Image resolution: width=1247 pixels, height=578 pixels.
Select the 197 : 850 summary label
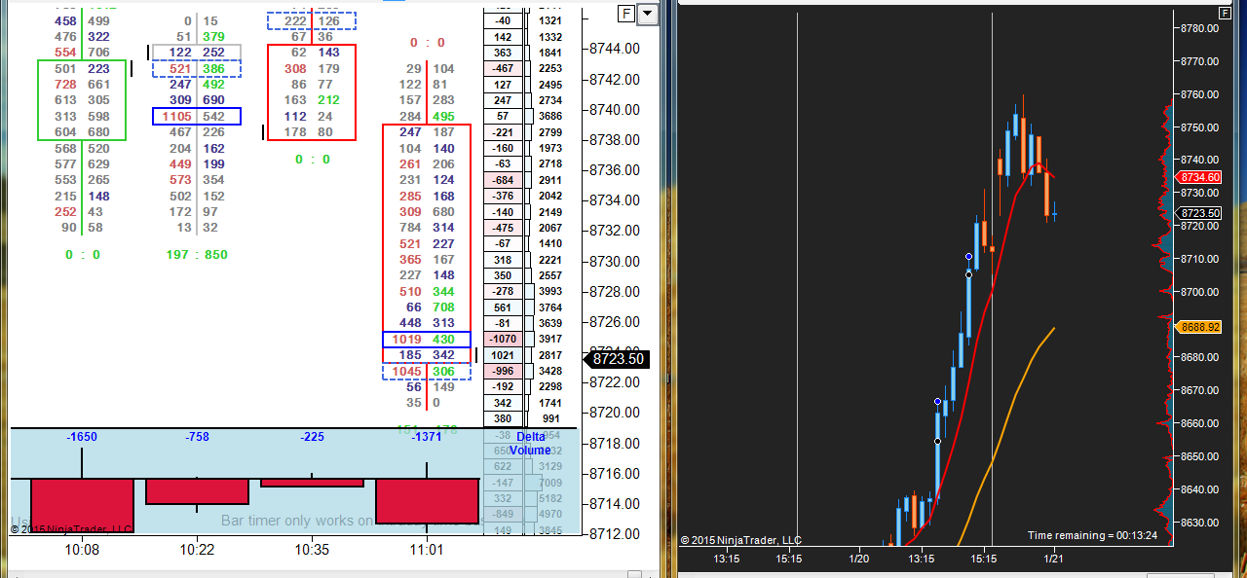click(x=197, y=254)
